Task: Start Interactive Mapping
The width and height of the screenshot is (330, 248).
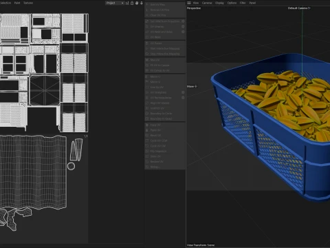Action: click(x=165, y=48)
